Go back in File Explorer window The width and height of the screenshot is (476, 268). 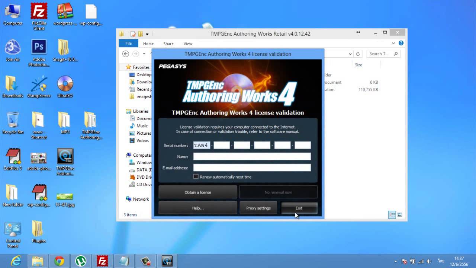pyautogui.click(x=126, y=54)
